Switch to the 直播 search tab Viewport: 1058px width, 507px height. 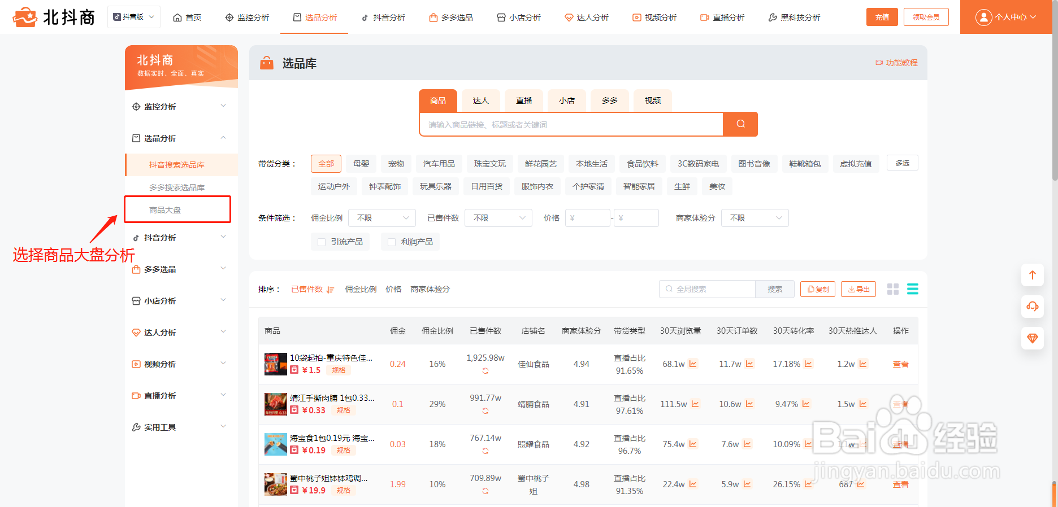524,100
